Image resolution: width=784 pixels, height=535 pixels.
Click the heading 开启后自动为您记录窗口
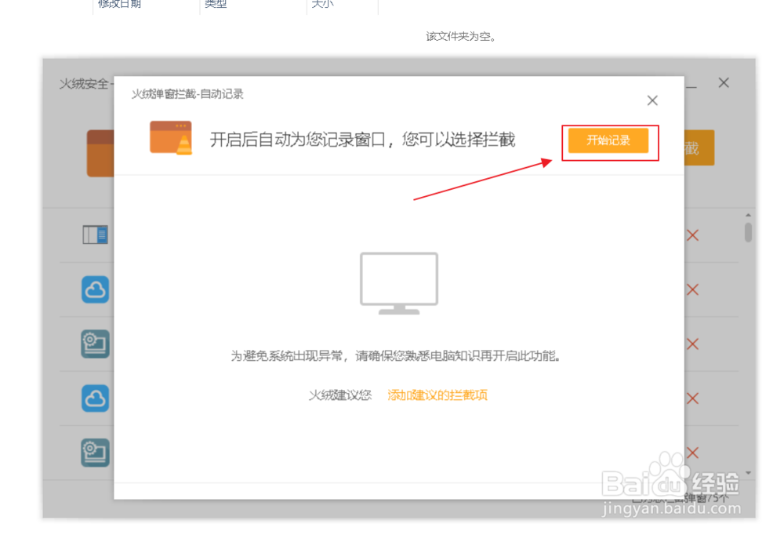[x=297, y=140]
